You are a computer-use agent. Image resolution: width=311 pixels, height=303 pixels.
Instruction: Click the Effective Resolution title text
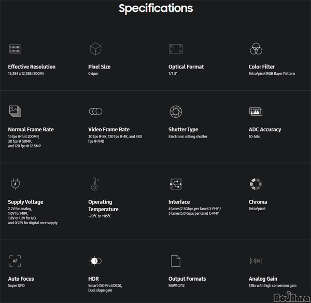pos(32,67)
